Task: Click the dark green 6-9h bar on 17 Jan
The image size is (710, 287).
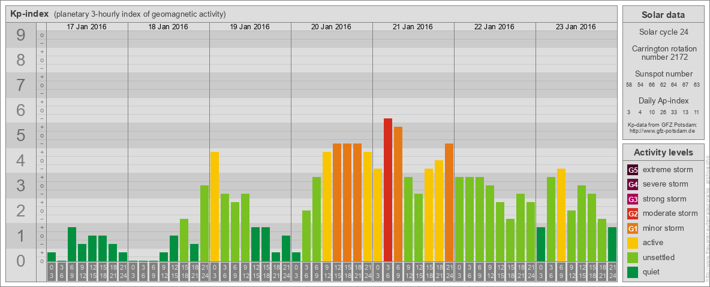Action: pyautogui.click(x=72, y=244)
